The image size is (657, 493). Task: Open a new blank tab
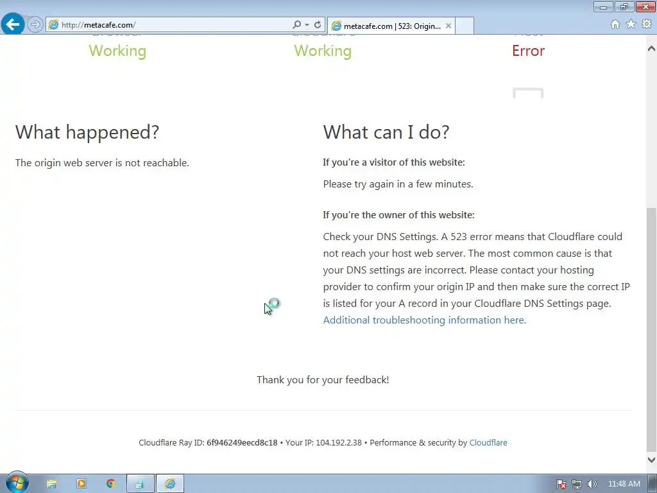pyautogui.click(x=465, y=26)
